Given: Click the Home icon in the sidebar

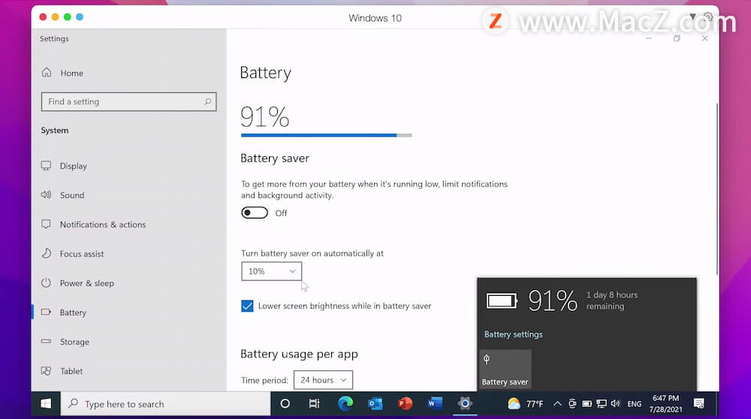Looking at the screenshot, I should point(47,72).
